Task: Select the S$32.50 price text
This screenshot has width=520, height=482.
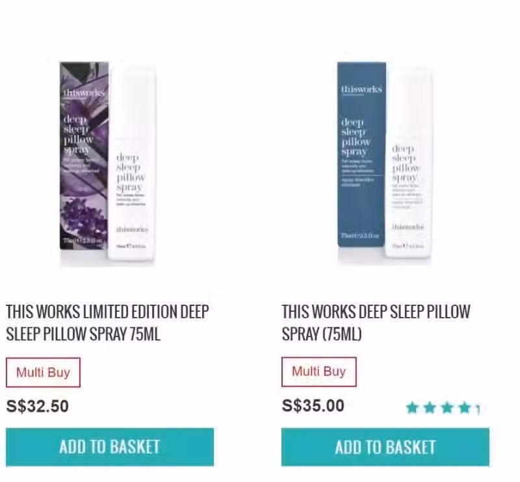Action: (x=38, y=406)
